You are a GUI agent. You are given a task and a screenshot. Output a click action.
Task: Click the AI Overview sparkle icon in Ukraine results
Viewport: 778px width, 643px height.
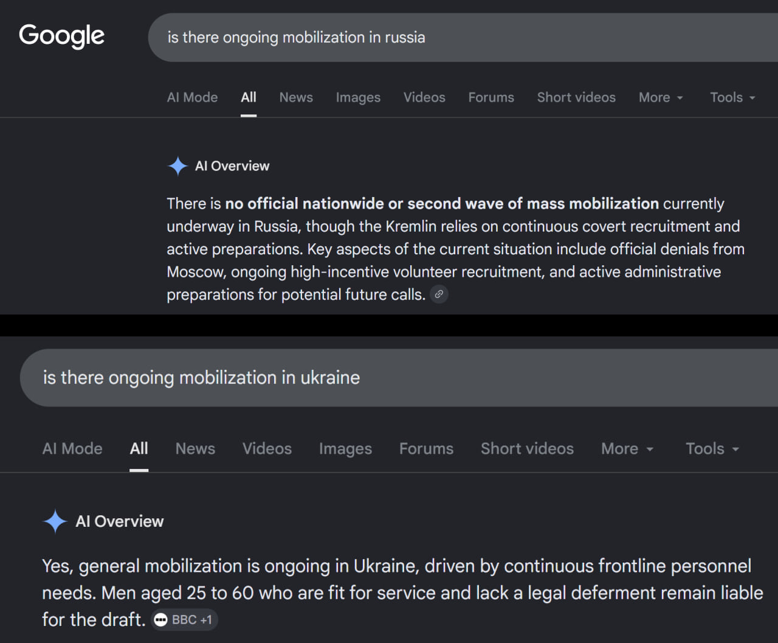point(55,521)
